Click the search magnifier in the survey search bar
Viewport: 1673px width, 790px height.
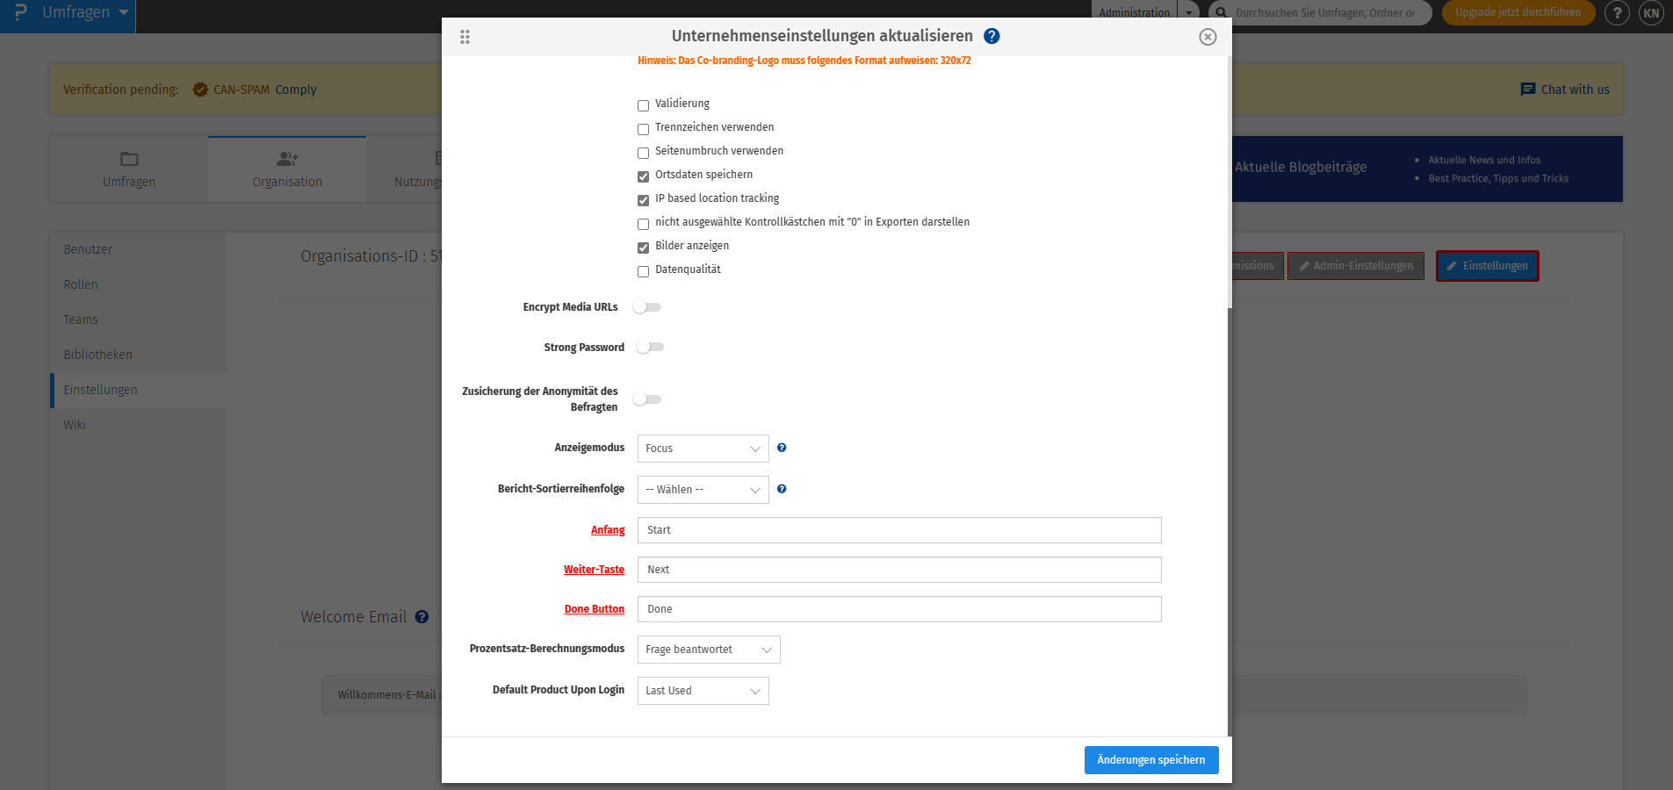point(1220,13)
